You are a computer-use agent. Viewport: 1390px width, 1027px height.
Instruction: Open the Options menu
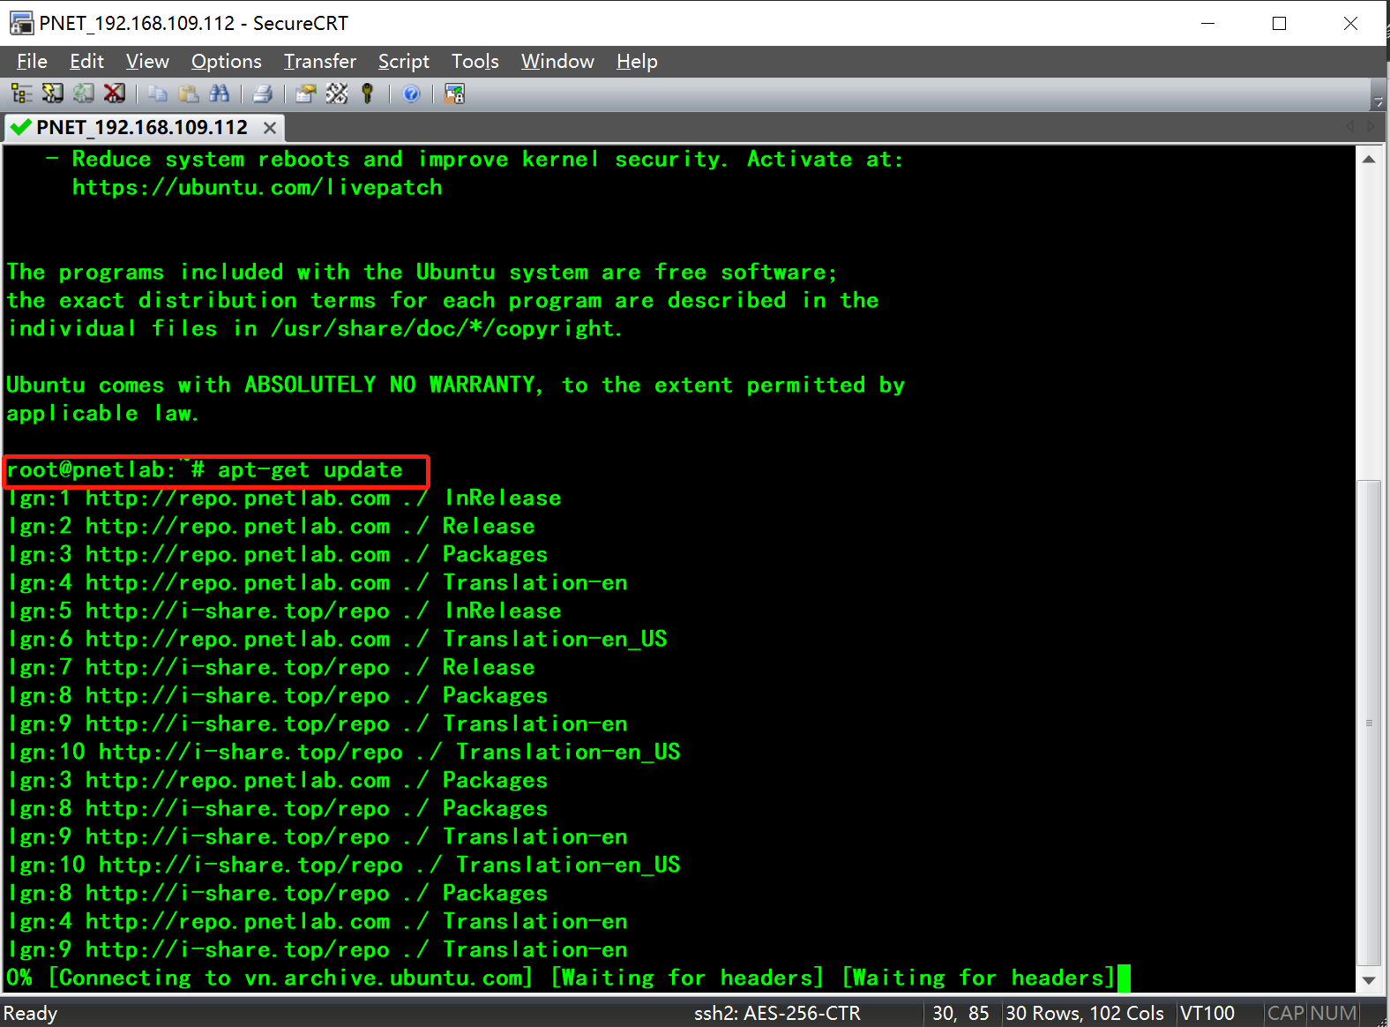[x=226, y=61]
